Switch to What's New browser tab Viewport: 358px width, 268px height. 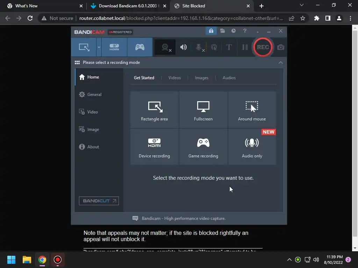click(x=45, y=6)
